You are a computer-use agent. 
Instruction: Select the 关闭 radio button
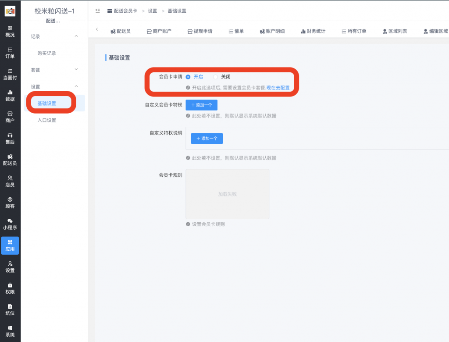click(x=215, y=77)
